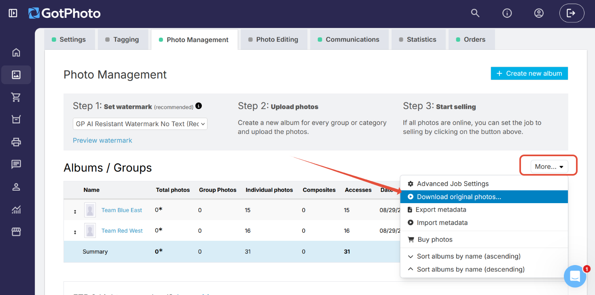Select Export metadata from menu

484,210
